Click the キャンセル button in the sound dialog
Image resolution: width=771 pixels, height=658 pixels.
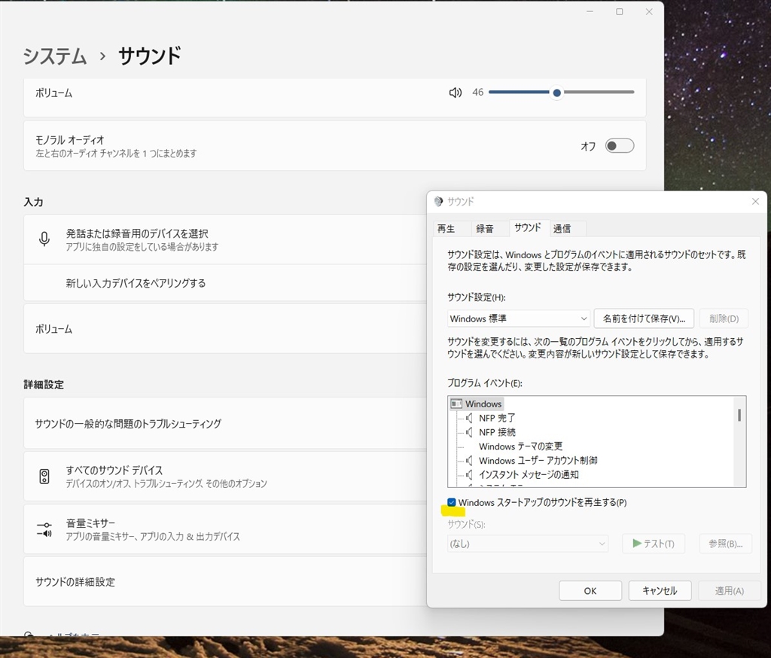pos(660,591)
